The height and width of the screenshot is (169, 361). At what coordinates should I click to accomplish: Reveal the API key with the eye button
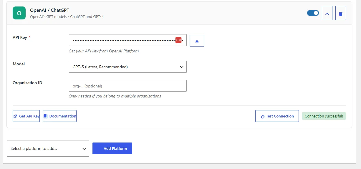point(197,41)
